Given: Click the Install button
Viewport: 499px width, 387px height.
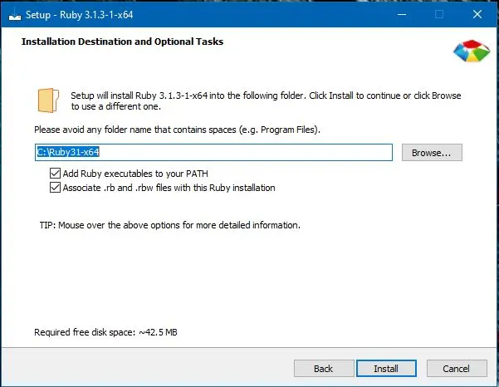Looking at the screenshot, I should (x=386, y=369).
